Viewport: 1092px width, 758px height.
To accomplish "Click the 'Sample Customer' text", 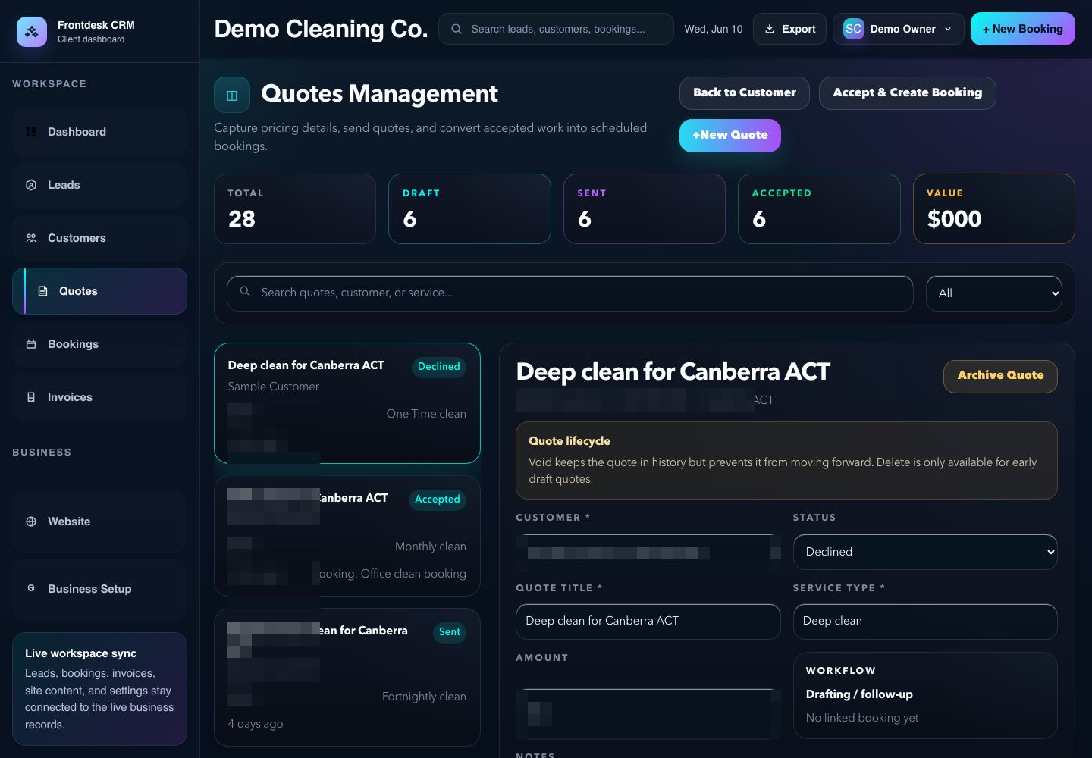I will click(274, 387).
